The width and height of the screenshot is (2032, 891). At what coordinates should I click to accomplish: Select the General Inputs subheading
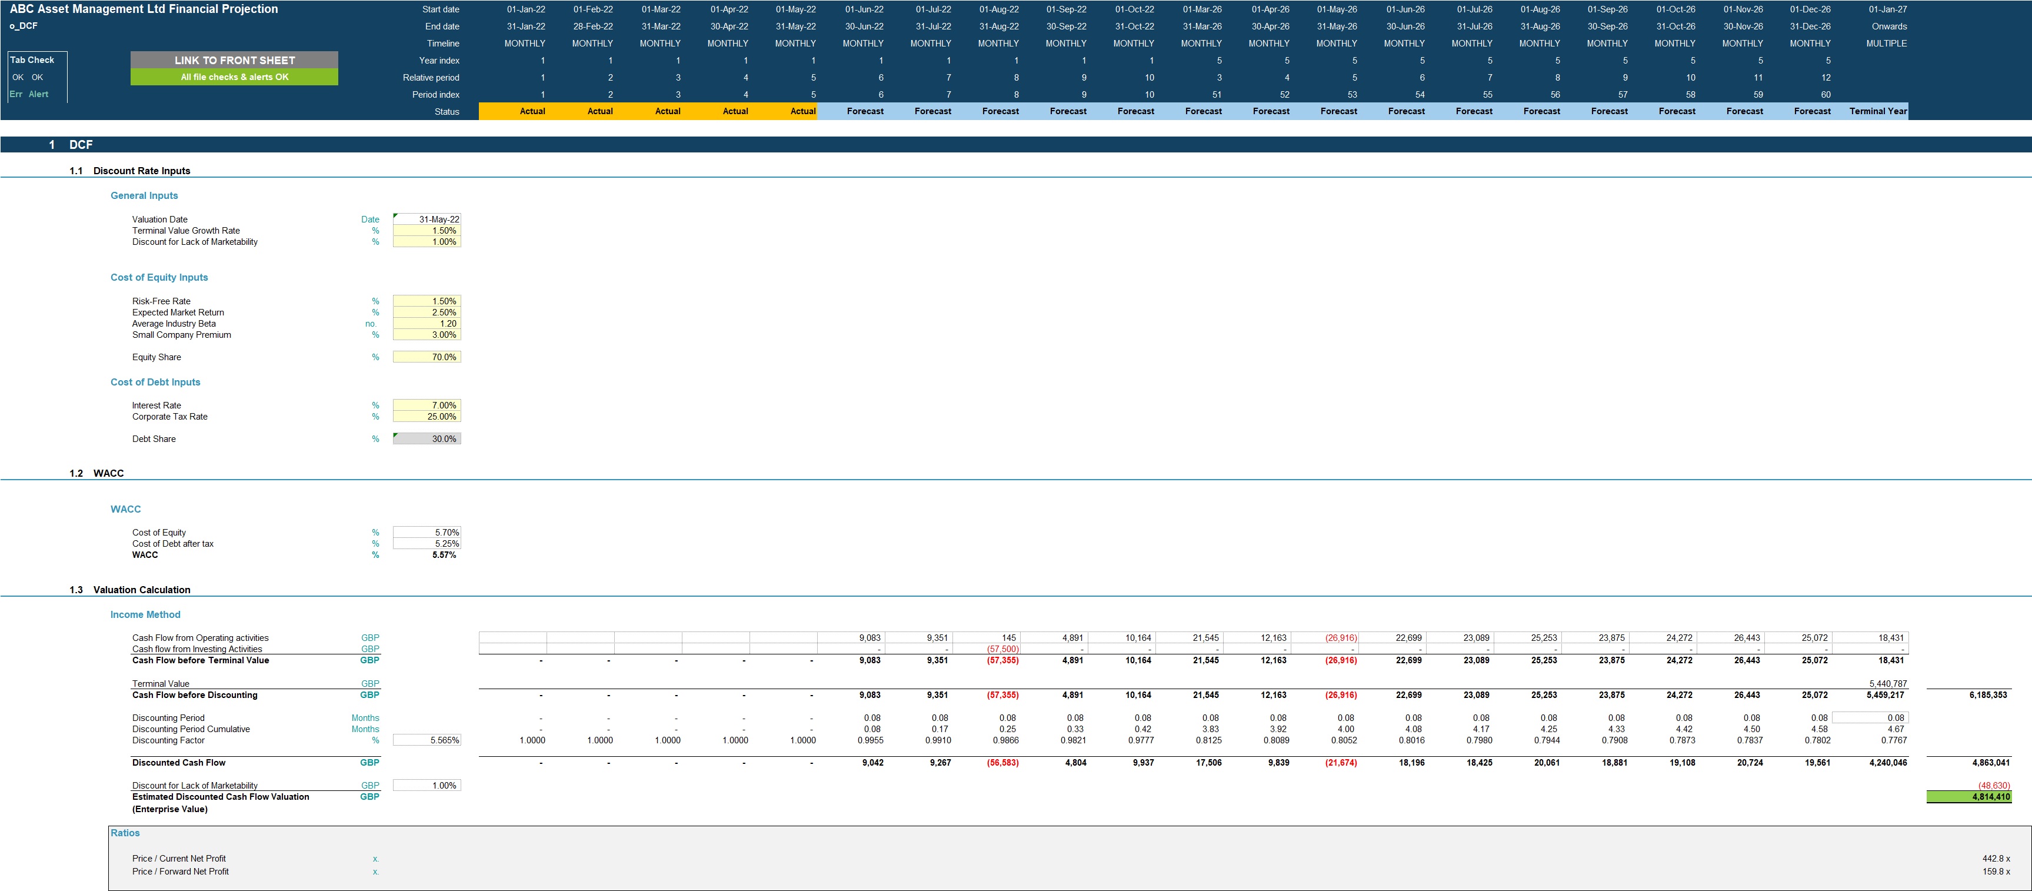[144, 196]
